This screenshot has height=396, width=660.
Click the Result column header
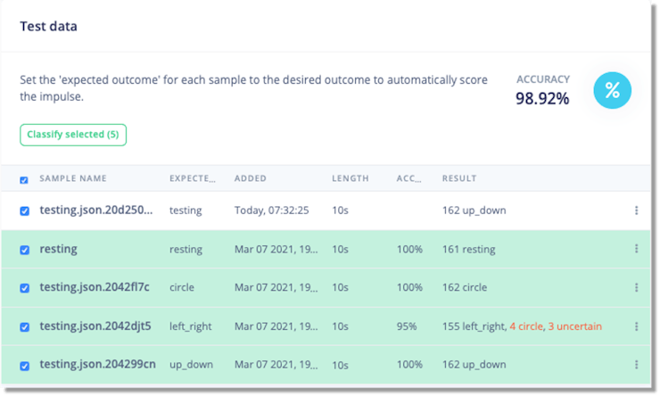(x=458, y=178)
